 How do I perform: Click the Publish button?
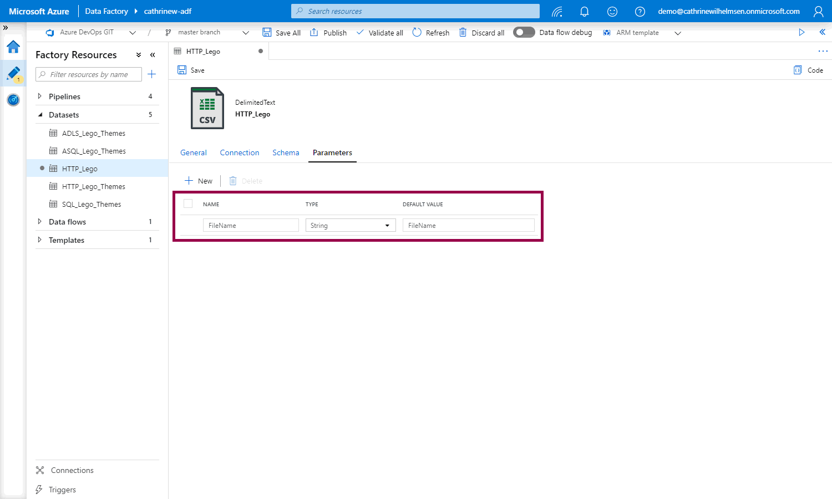click(x=328, y=33)
